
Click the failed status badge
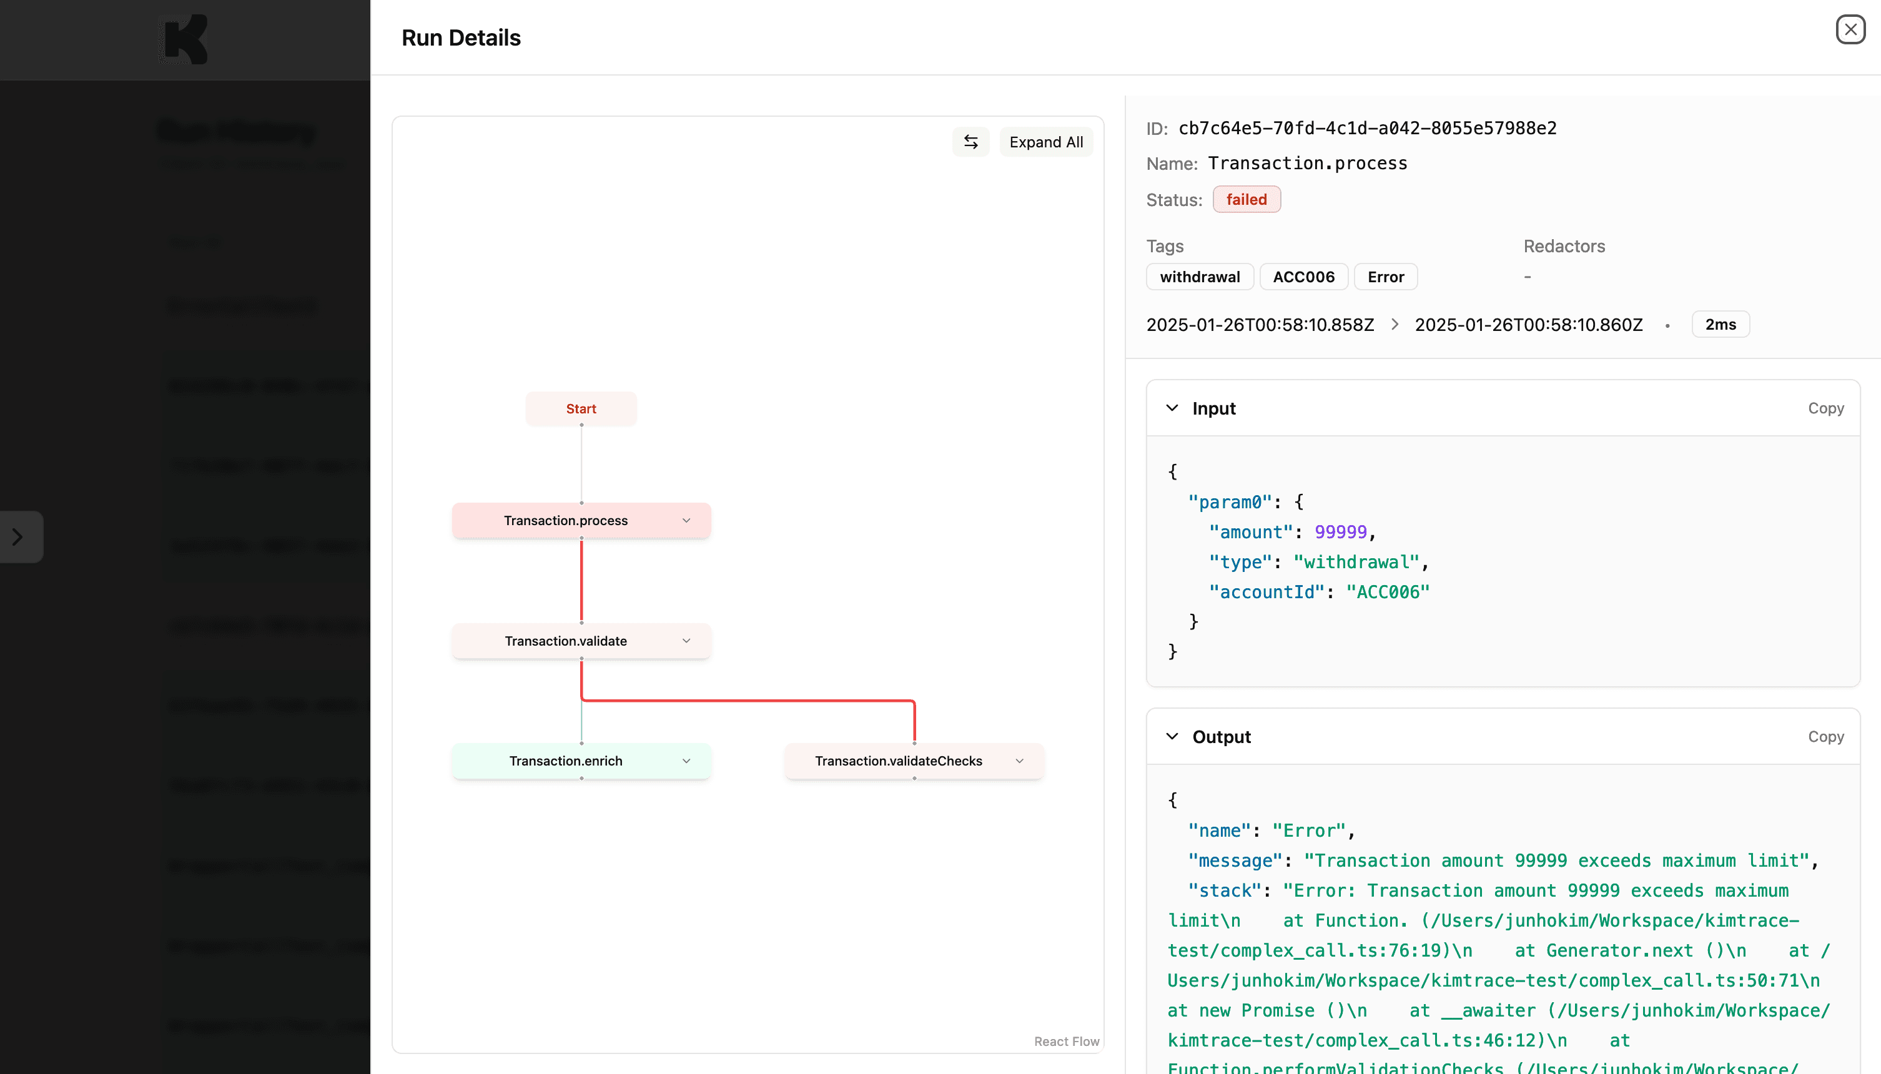(x=1246, y=199)
